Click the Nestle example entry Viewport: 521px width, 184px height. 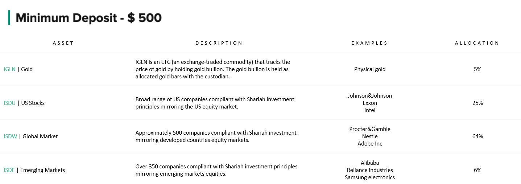point(370,136)
